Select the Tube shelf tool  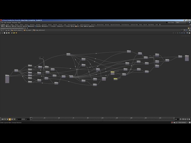click(x=15, y=26)
